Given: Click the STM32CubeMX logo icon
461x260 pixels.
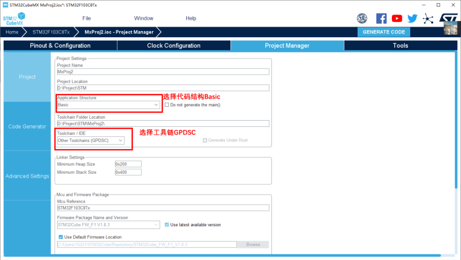Looking at the screenshot, I should pyautogui.click(x=14, y=19).
